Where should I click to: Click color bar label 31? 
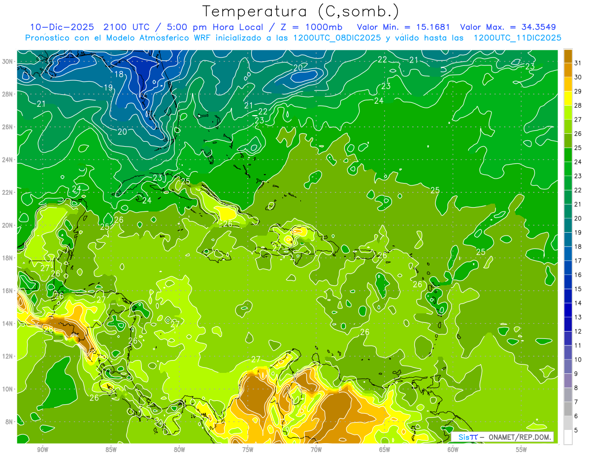[578, 62]
